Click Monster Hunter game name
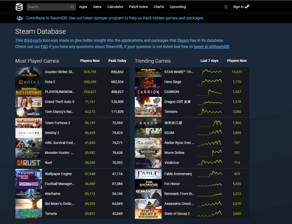Viewport: 292px width, 224px height. pos(59,153)
